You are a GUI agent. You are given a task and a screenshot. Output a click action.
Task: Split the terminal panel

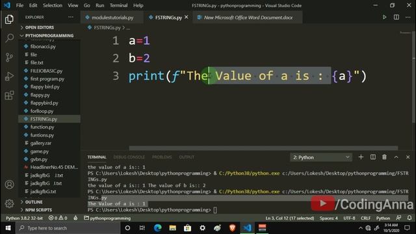click(x=372, y=157)
